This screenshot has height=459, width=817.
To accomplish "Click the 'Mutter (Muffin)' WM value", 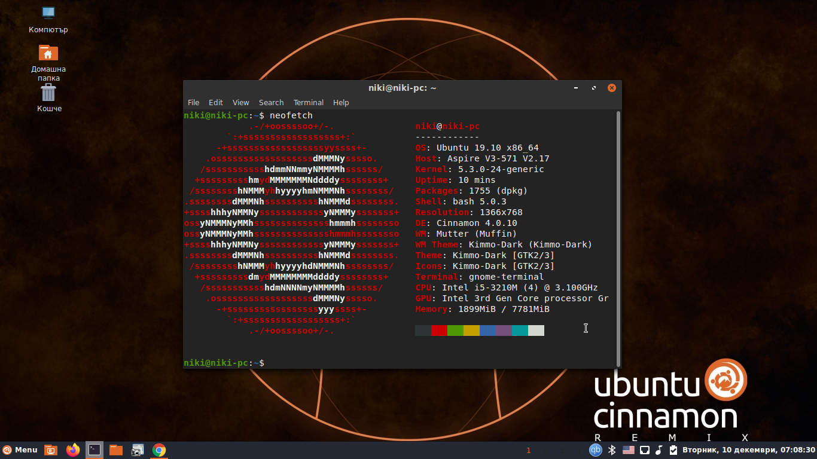I will [x=477, y=234].
